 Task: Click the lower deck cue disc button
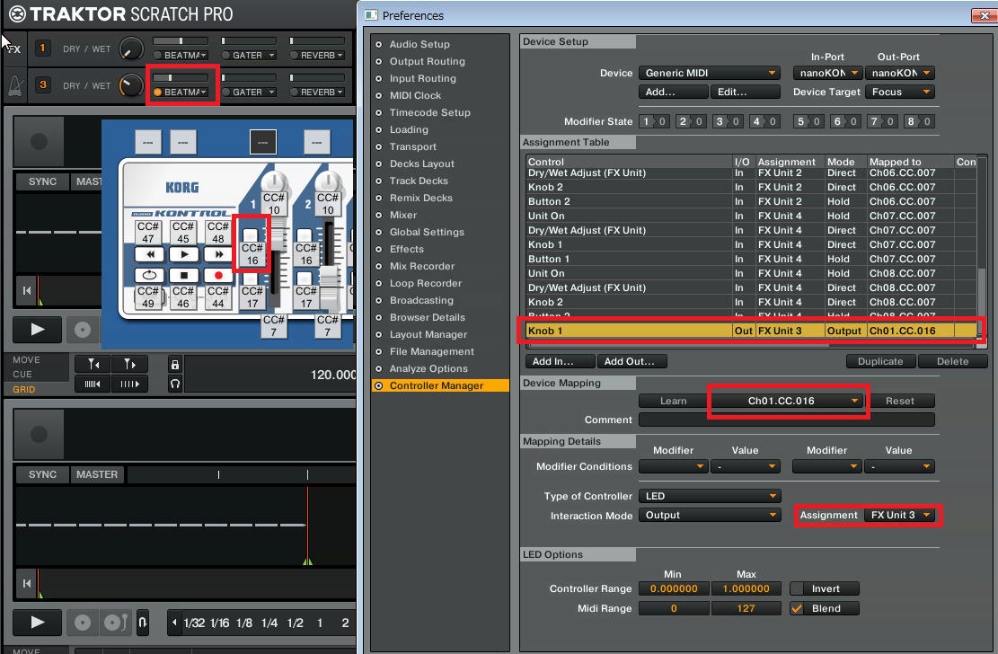pyautogui.click(x=83, y=623)
